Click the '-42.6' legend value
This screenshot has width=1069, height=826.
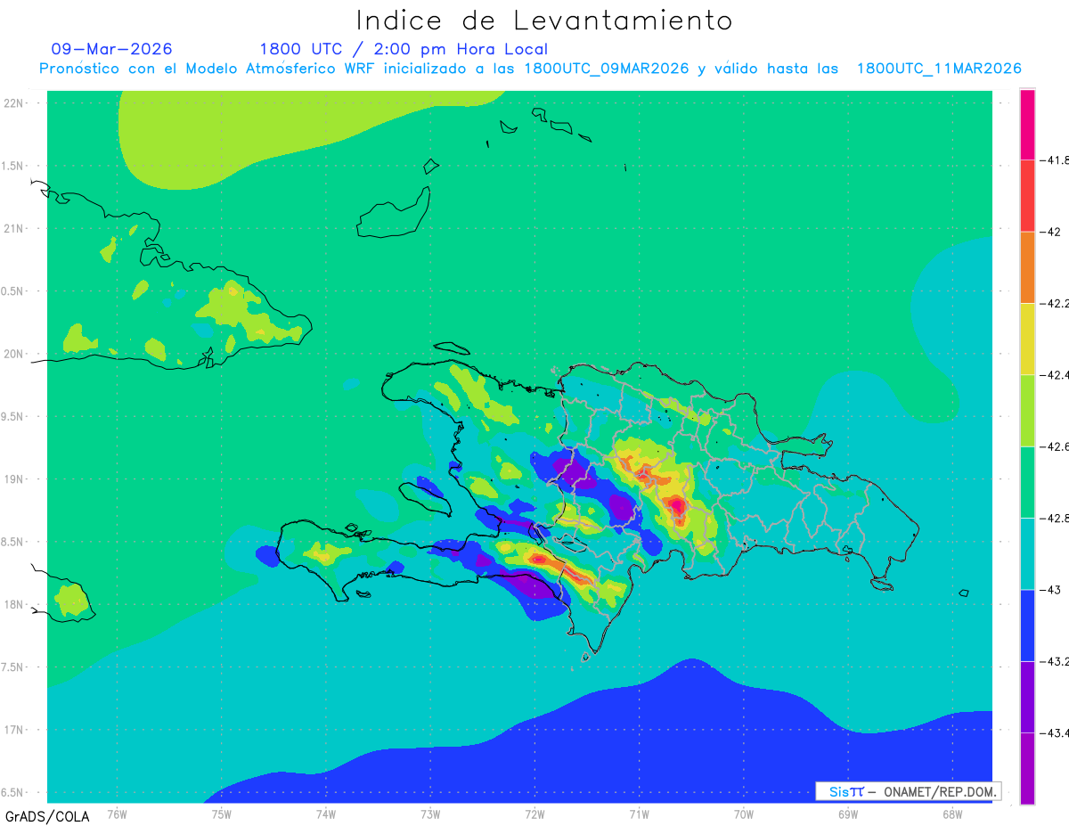pos(1055,446)
